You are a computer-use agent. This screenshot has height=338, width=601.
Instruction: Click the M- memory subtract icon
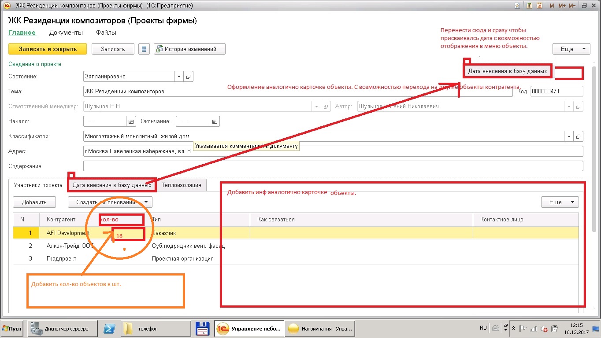[572, 6]
